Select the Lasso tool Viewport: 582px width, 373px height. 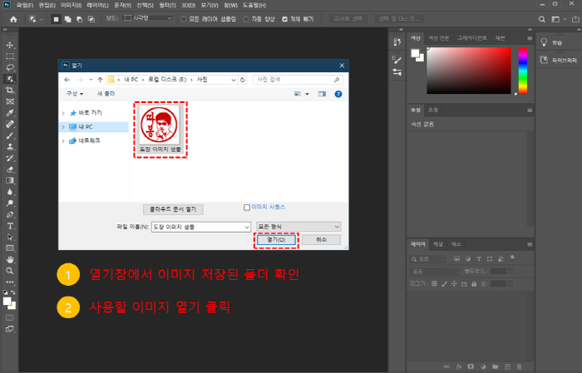(10, 67)
